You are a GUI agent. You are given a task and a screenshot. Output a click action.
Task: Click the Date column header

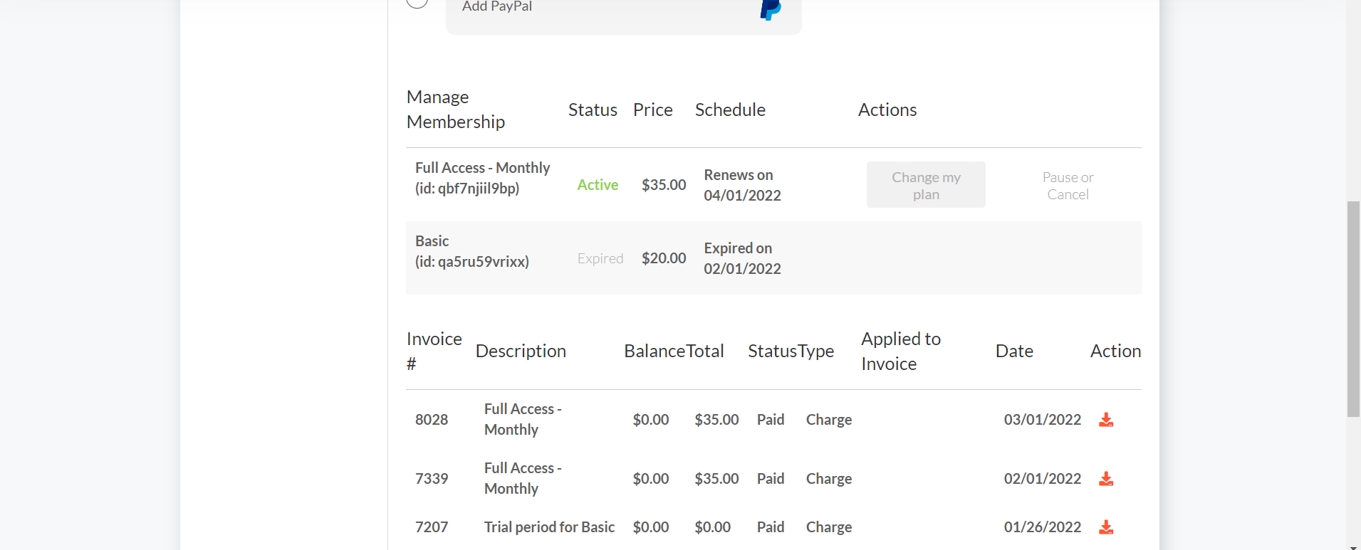pyautogui.click(x=1013, y=351)
